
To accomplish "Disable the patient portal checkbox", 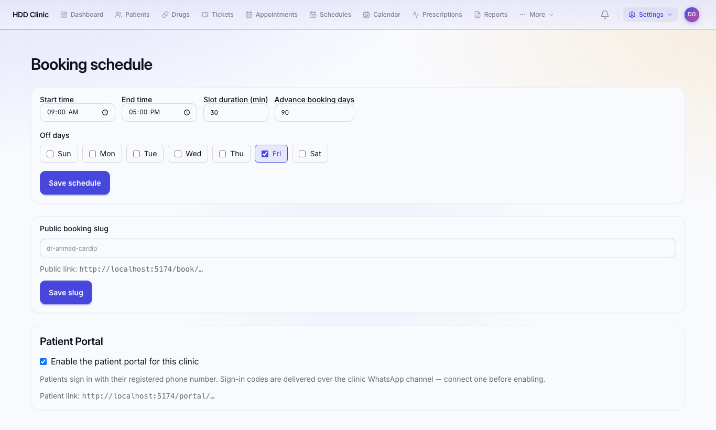I will pyautogui.click(x=44, y=361).
